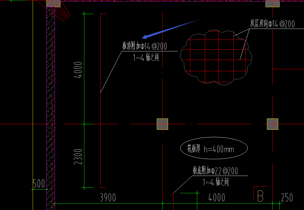Select the 双层双向Φ14@200 annotation text
Image resolution: width=304 pixels, height=210 pixels.
(x=272, y=24)
